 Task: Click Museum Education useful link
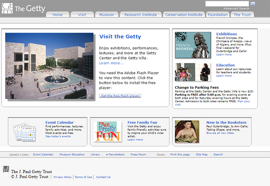pyautogui.click(x=72, y=154)
